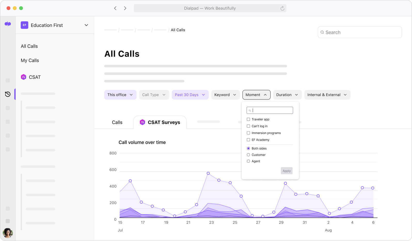This screenshot has width=412, height=241.
Task: Click the All Calls breadcrumb
Action: click(178, 30)
